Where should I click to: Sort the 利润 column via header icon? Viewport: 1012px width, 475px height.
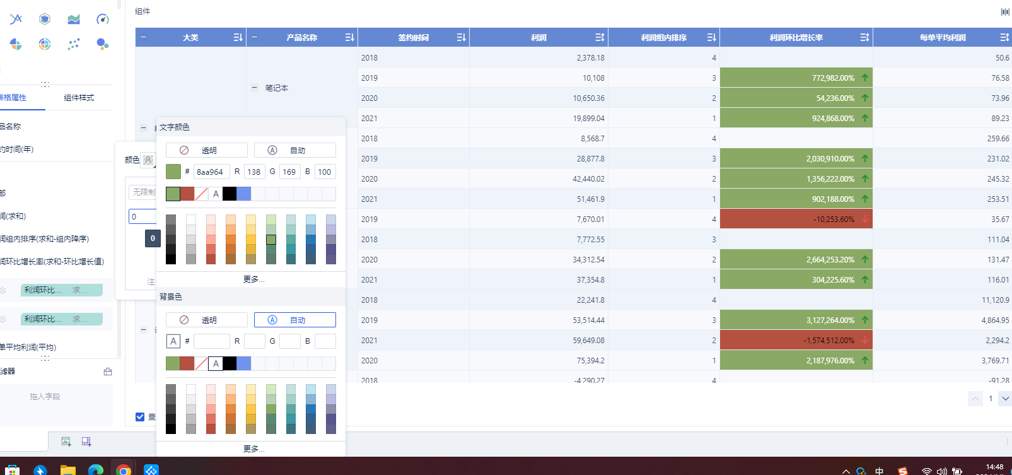(x=600, y=38)
